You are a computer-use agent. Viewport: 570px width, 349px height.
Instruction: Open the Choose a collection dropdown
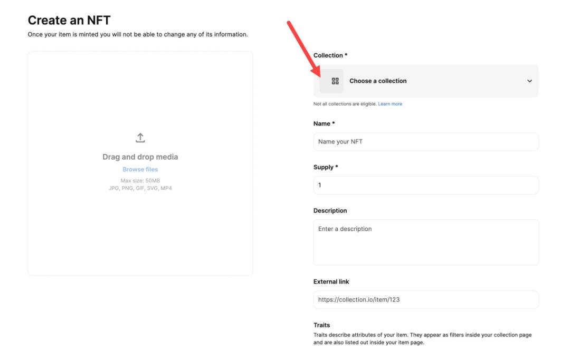click(x=426, y=81)
